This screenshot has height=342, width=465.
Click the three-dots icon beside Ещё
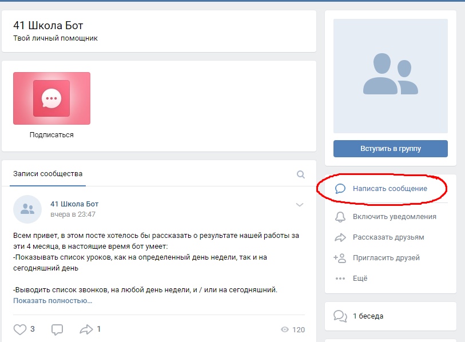pyautogui.click(x=340, y=279)
